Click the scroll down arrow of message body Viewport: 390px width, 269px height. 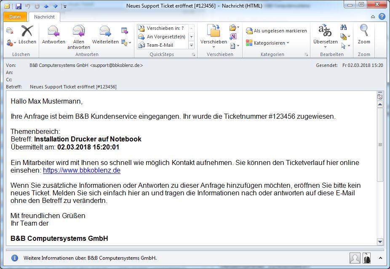click(380, 241)
